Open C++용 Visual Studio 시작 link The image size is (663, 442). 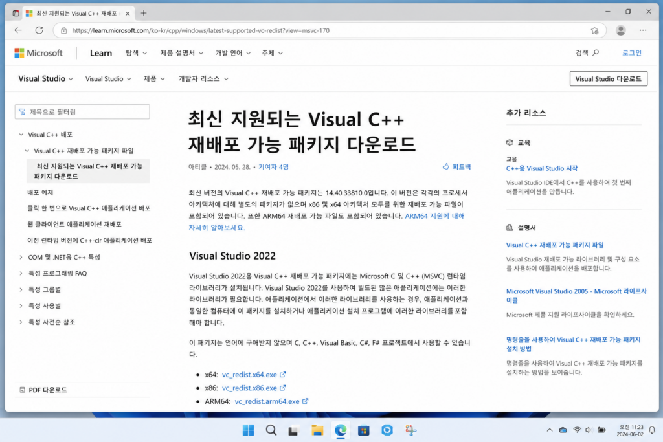(x=542, y=168)
